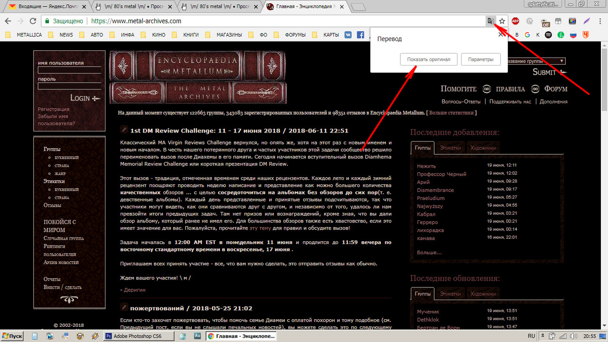
Task: Click the browser back arrow
Action: click(x=8, y=21)
